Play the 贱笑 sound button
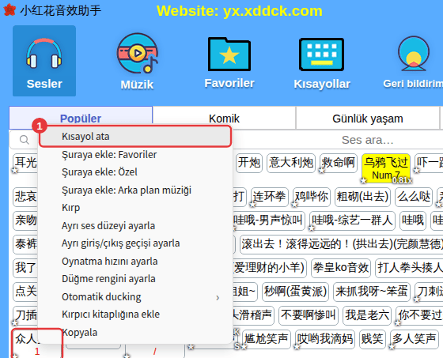443x358 pixels. pyautogui.click(x=373, y=339)
